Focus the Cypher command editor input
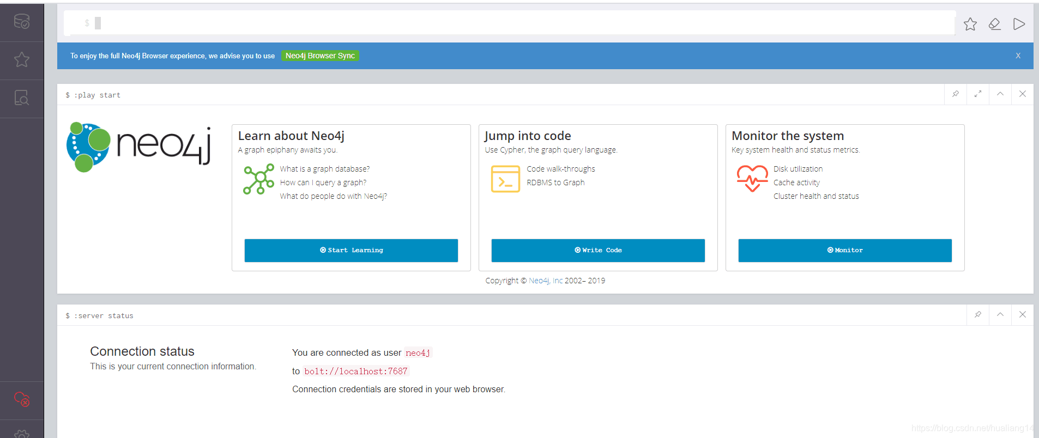The width and height of the screenshot is (1039, 438). click(510, 23)
